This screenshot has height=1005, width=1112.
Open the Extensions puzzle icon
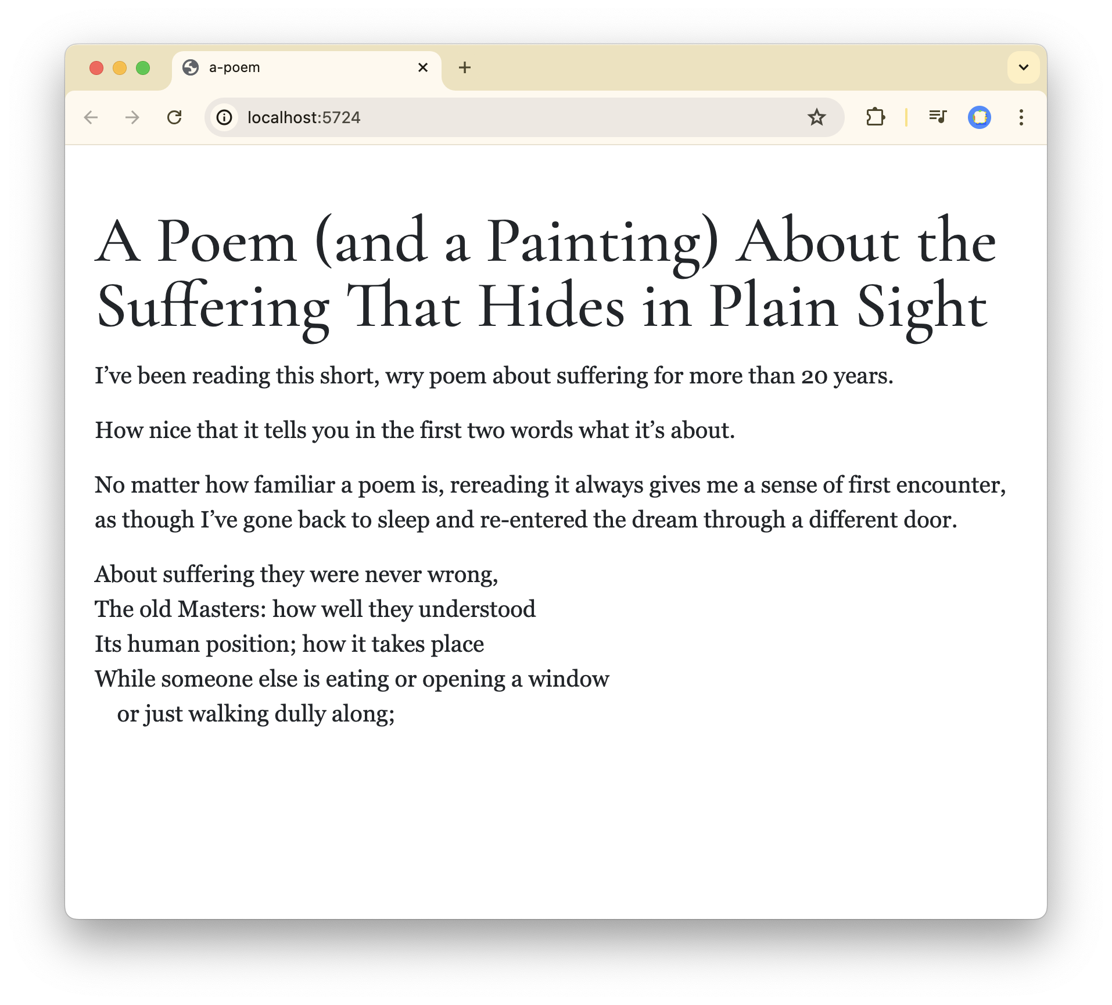point(875,118)
